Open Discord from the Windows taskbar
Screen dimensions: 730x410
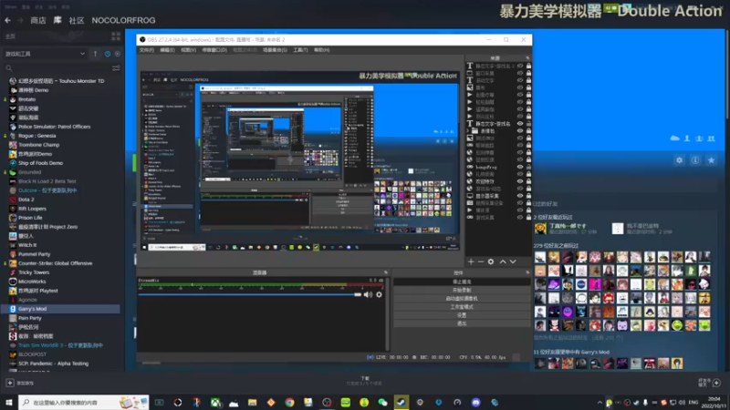click(475, 402)
